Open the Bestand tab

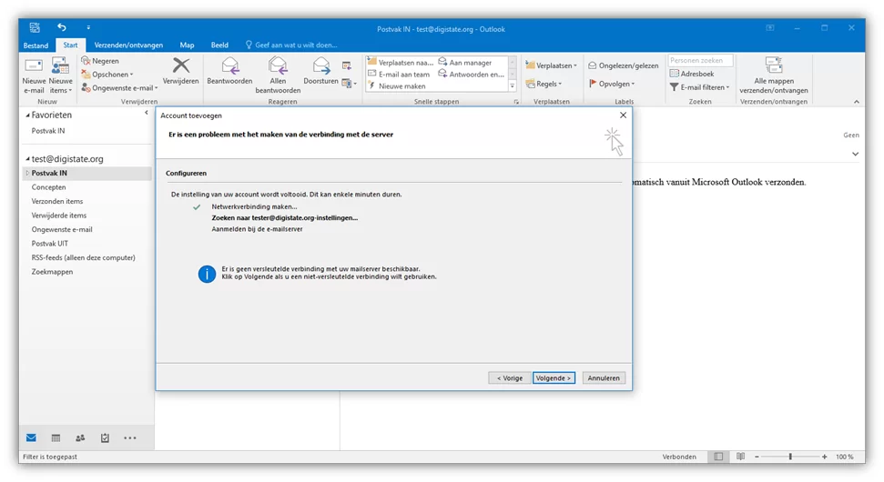click(x=36, y=45)
